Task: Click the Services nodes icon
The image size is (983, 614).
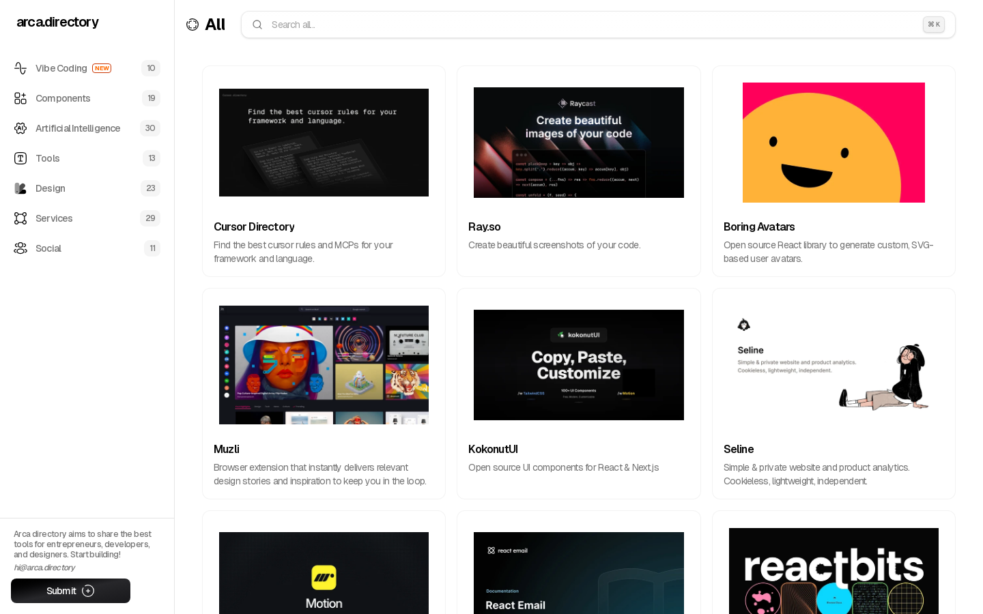Action: coord(20,218)
